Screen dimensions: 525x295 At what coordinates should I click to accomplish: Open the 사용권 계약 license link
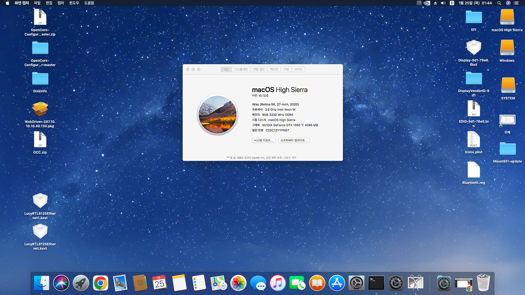[x=290, y=158]
